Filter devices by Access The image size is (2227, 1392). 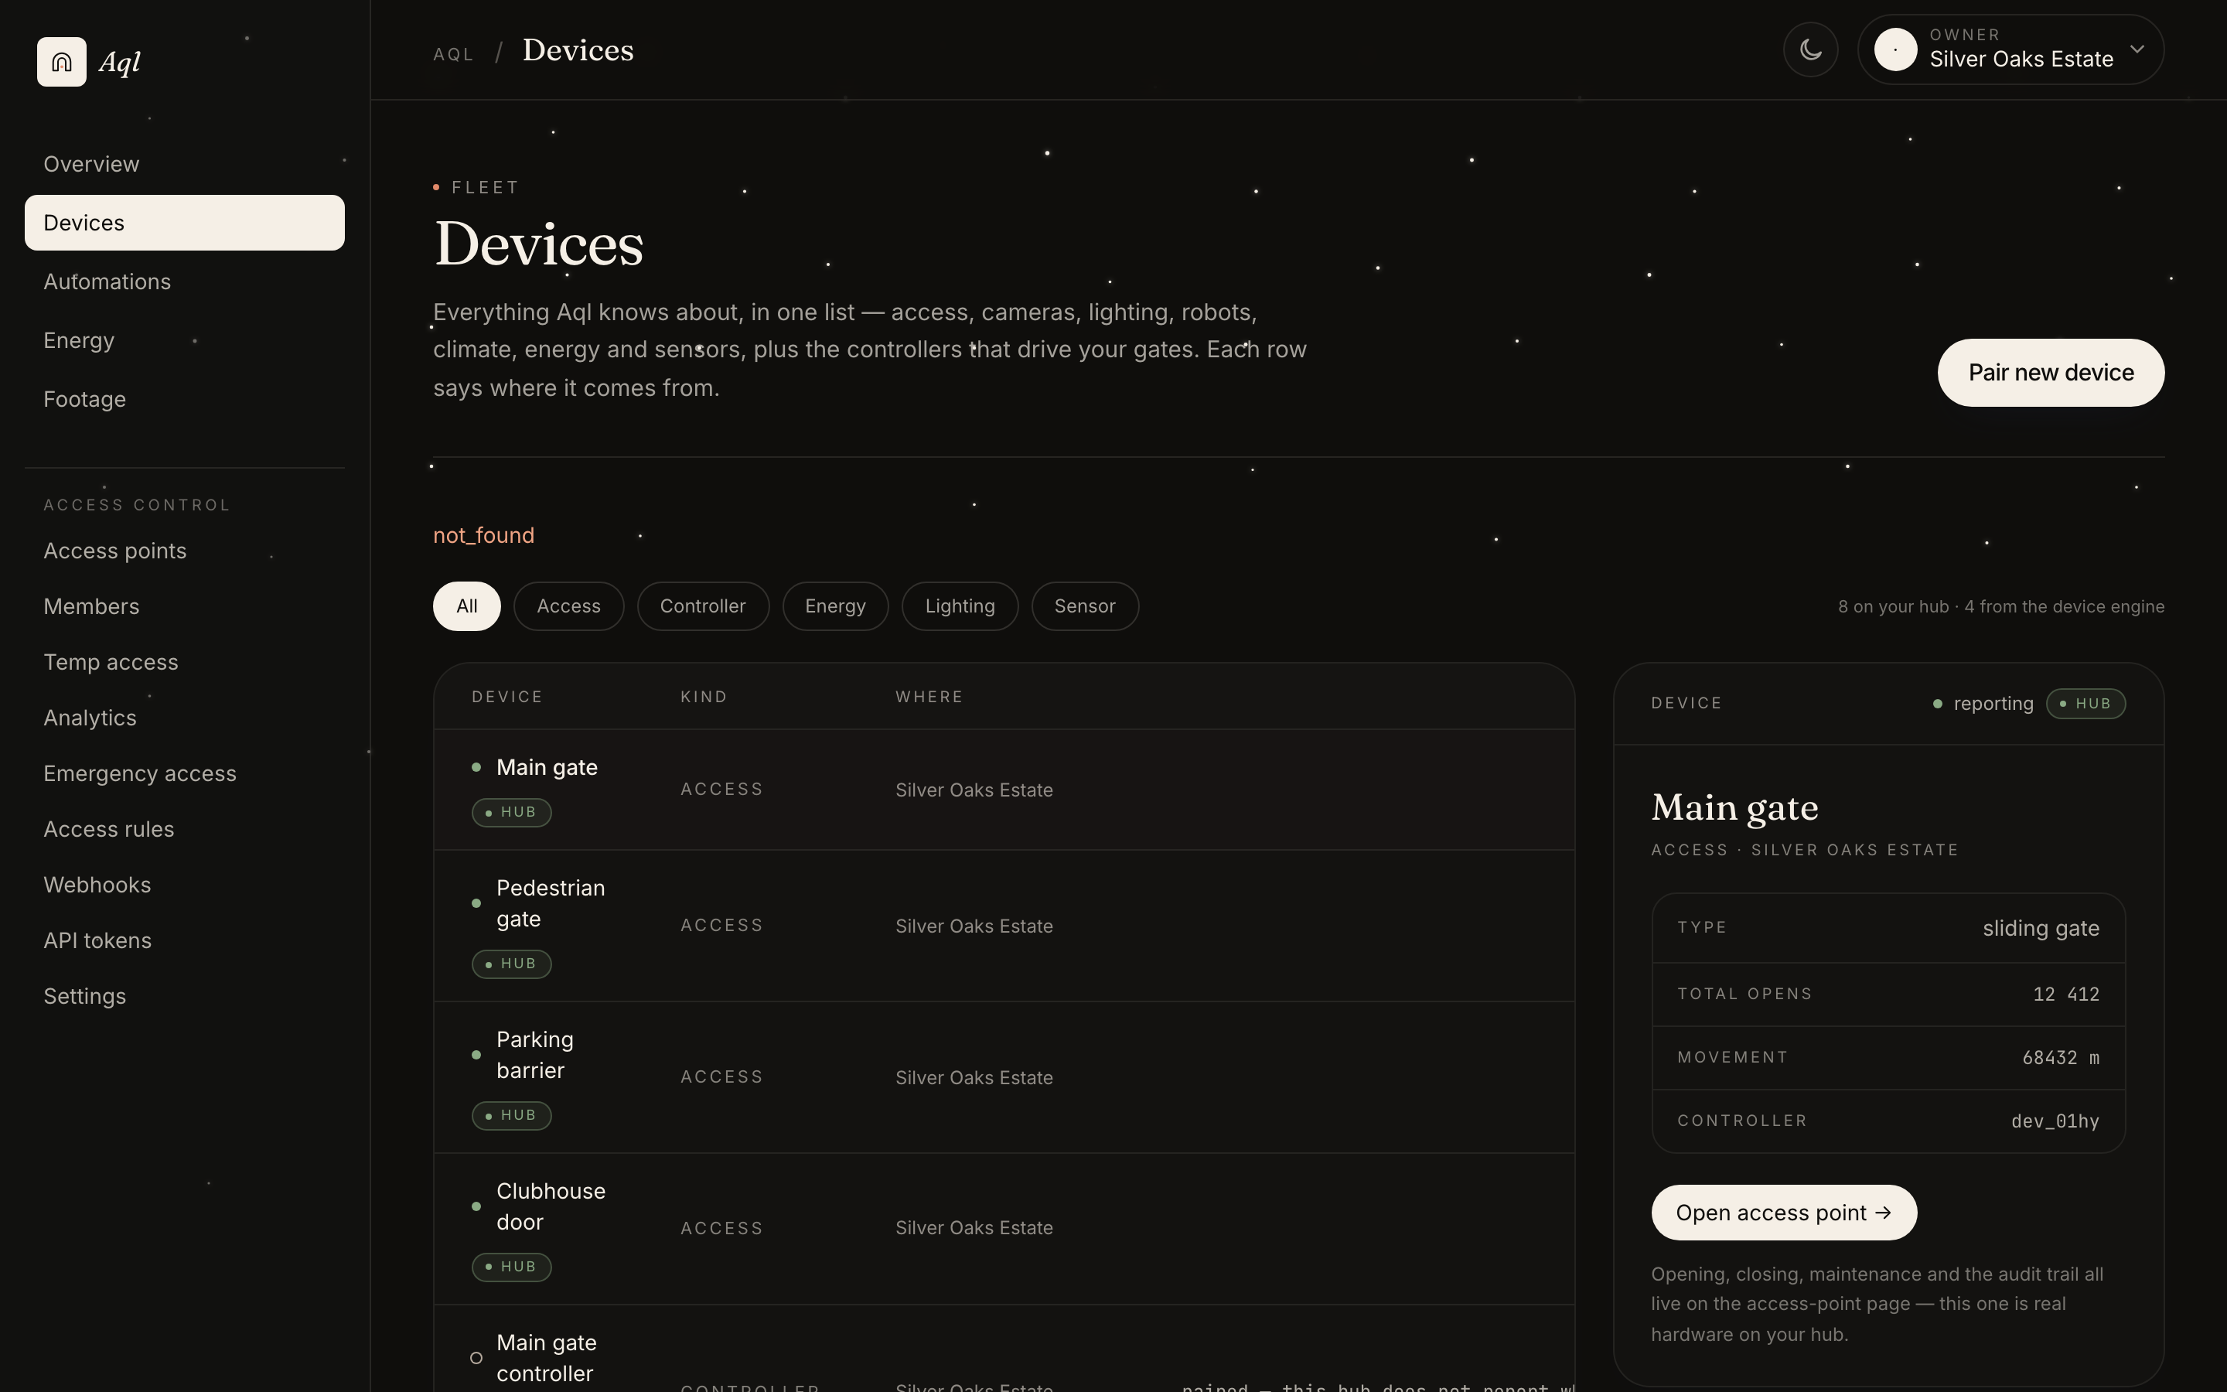(568, 606)
